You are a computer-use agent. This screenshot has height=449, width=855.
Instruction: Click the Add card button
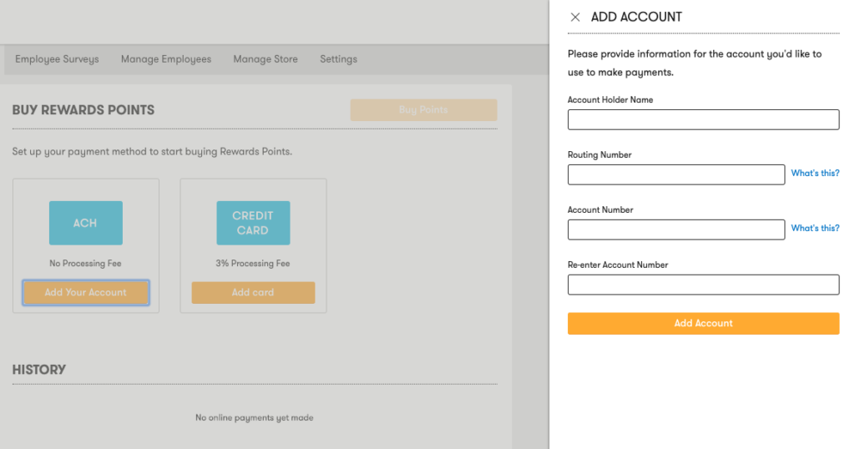(x=253, y=293)
